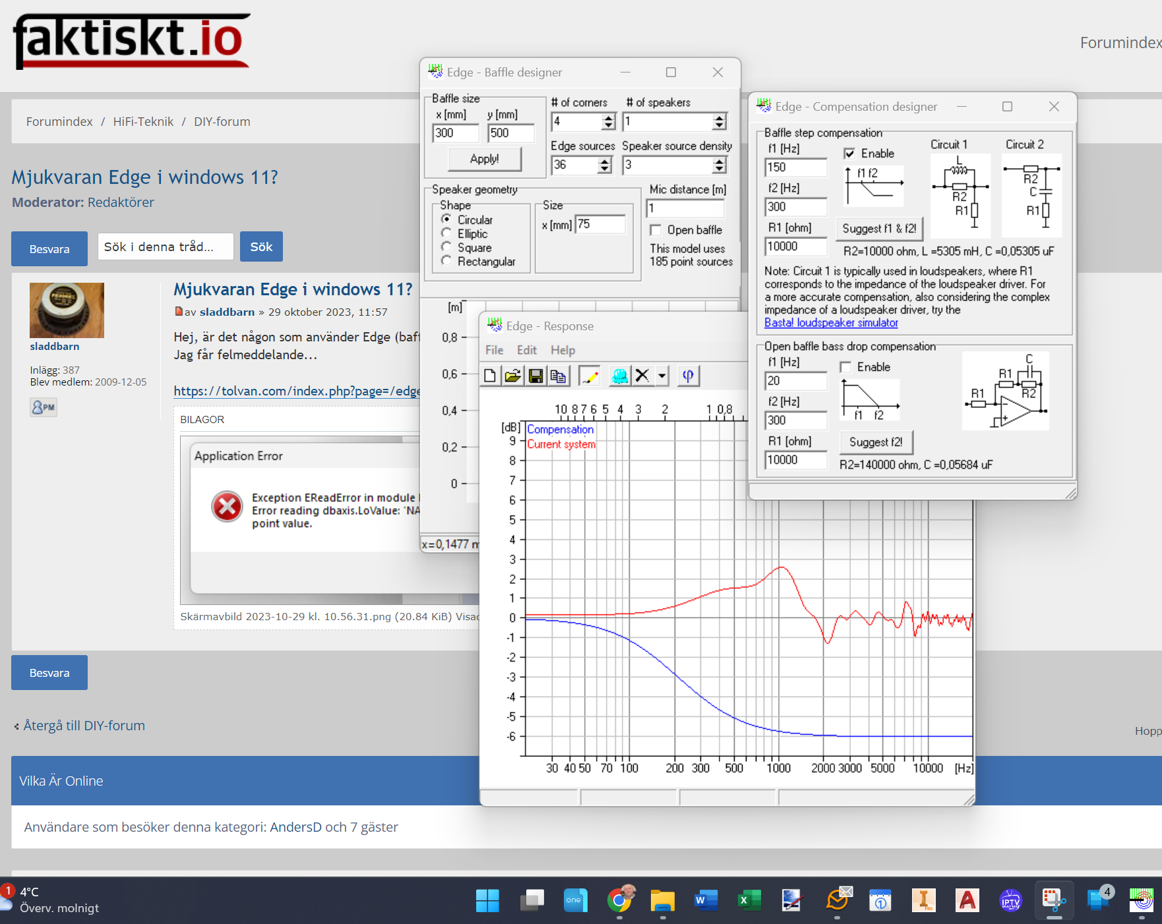This screenshot has height=924, width=1162.
Task: Click the Sök i denna tråd search field
Action: point(166,246)
